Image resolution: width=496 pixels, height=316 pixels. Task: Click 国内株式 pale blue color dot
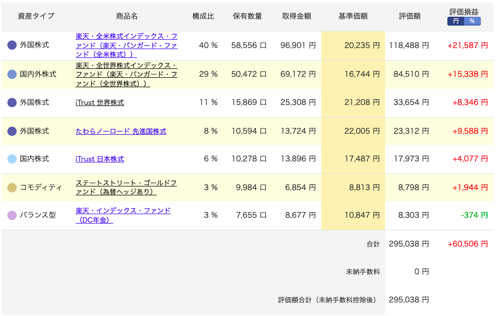pyautogui.click(x=12, y=159)
